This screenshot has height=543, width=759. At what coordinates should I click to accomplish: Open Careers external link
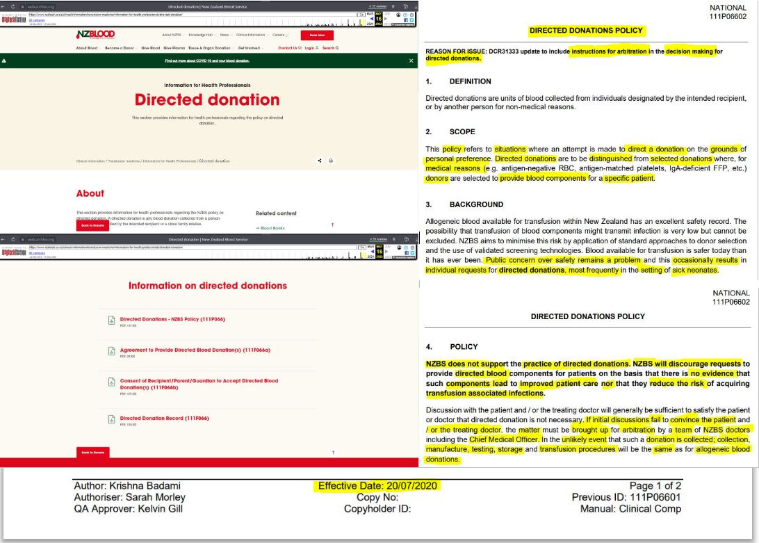(x=280, y=35)
